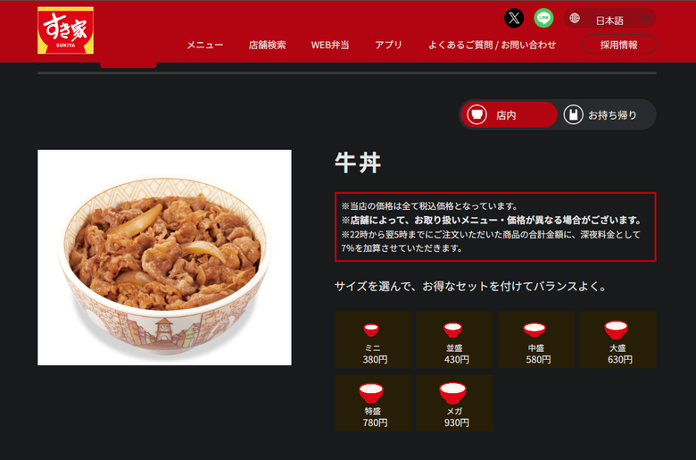696x460 pixels.
Task: Open the メニュー navigation item
Action: (x=204, y=45)
